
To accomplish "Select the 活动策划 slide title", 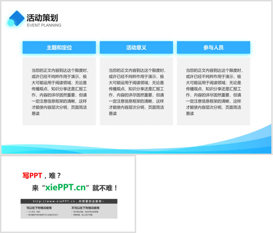I will [42, 17].
